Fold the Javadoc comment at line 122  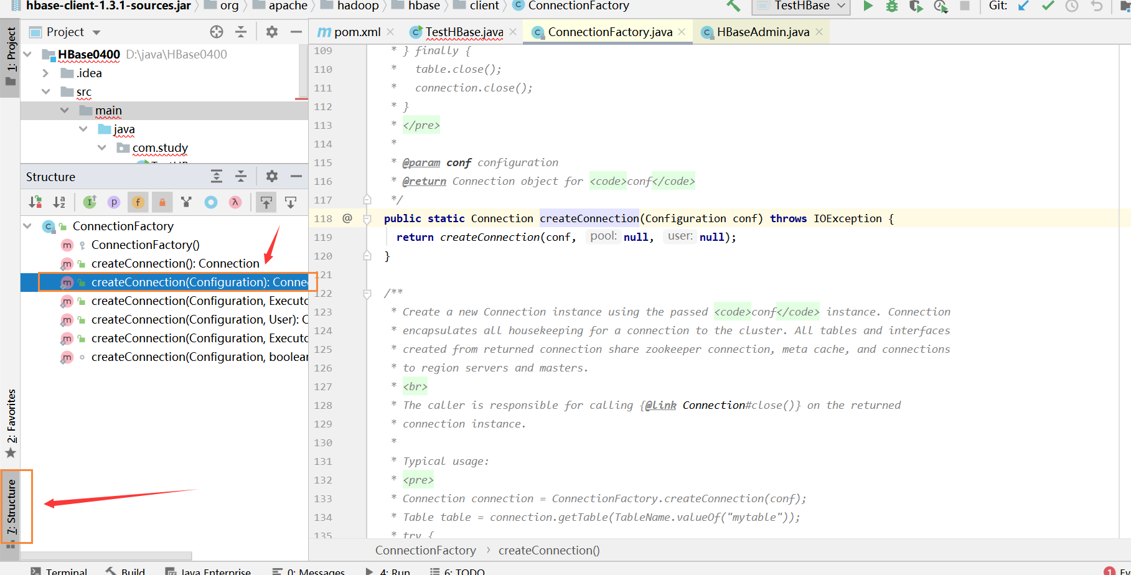(367, 293)
